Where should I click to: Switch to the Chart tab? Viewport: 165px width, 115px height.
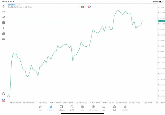point(51,108)
